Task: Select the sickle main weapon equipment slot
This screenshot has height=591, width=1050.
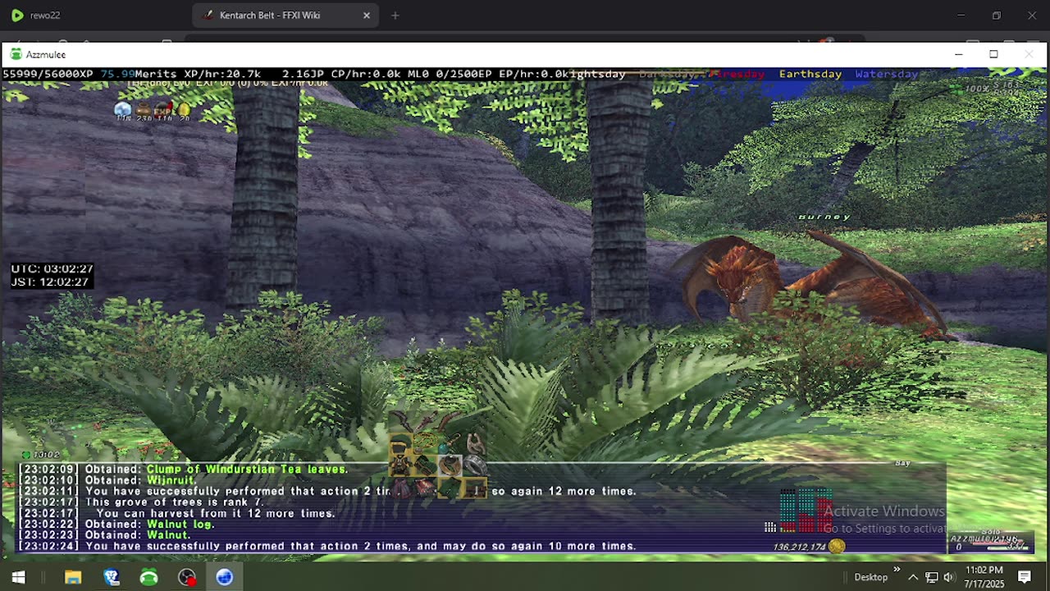Action: coord(400,422)
